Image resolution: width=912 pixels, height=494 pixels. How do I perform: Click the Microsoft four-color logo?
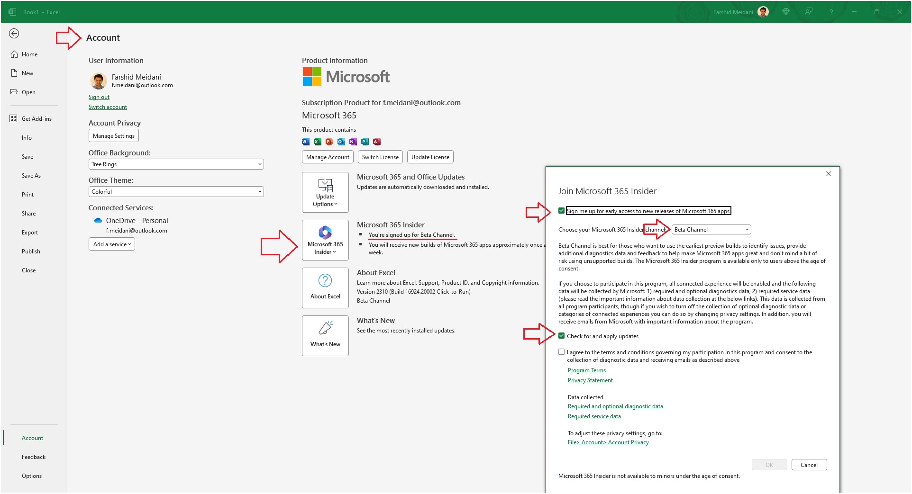pos(312,76)
